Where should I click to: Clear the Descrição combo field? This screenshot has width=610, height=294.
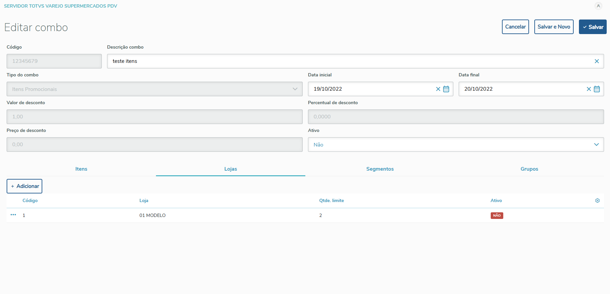[596, 61]
